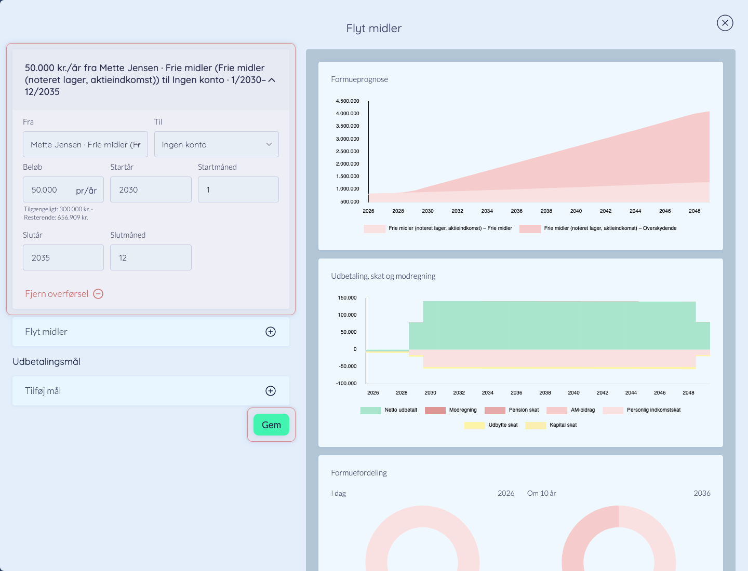Click the Formuefordeling heading
Image resolution: width=748 pixels, height=571 pixels.
tap(359, 473)
